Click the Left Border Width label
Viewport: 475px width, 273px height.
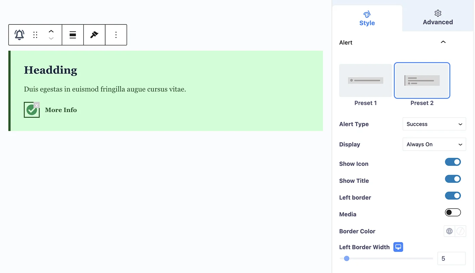(x=364, y=247)
